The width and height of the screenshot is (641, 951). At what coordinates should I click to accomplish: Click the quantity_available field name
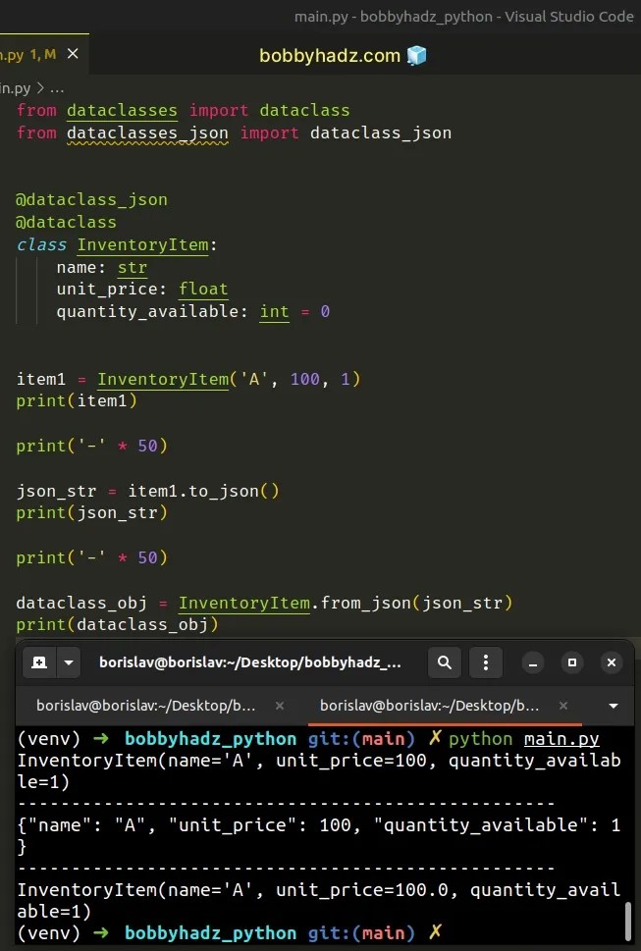[x=147, y=312]
